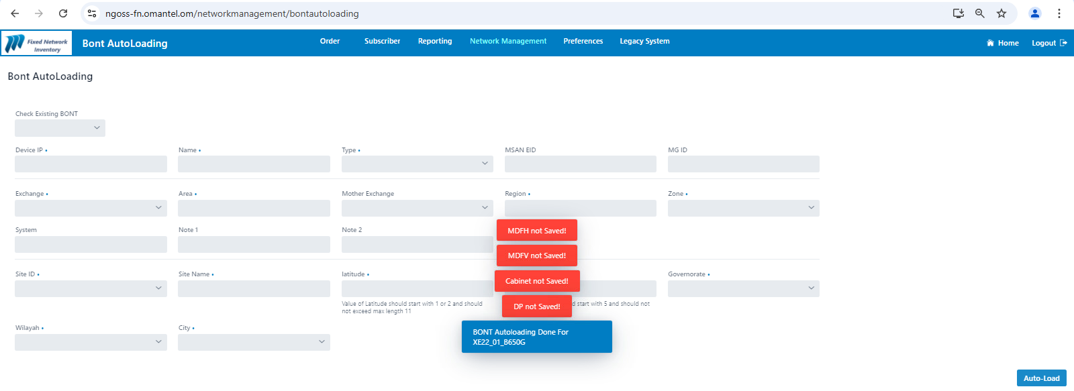Open browser zoom magnifier icon
Image resolution: width=1074 pixels, height=391 pixels.
tap(980, 13)
